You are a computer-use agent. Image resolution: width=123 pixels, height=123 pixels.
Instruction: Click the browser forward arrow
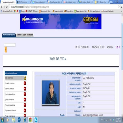click(x=4, y=7)
